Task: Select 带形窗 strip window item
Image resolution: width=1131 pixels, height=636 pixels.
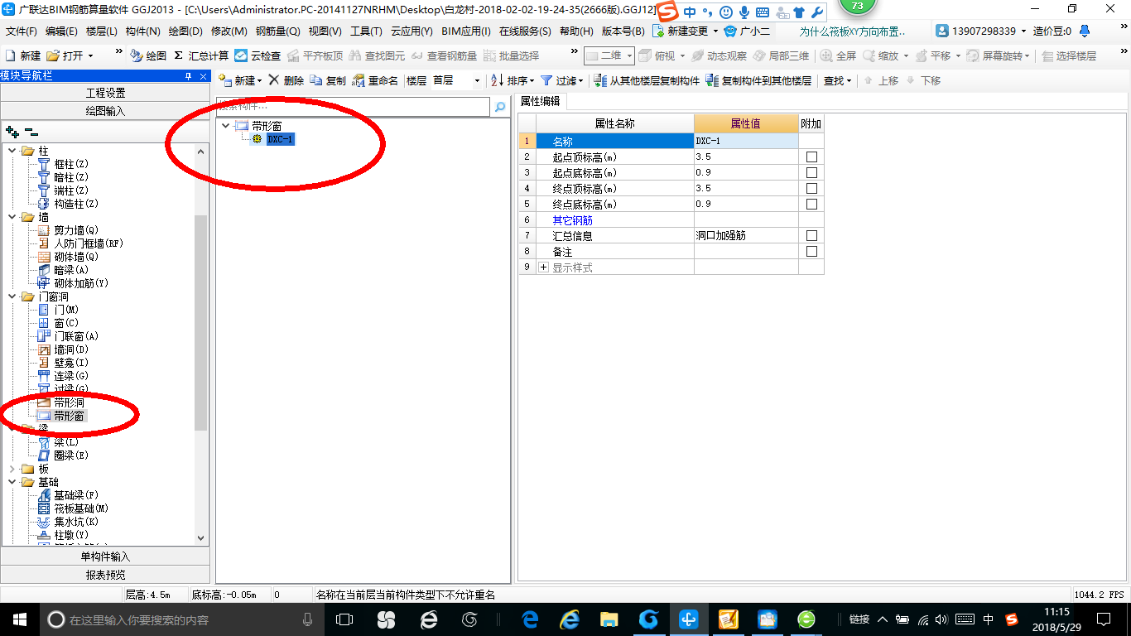Action: pyautogui.click(x=69, y=416)
